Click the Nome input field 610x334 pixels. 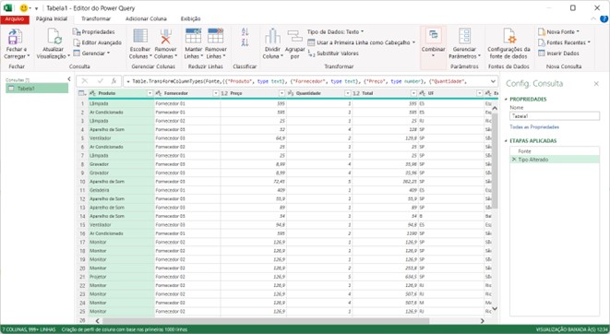(x=555, y=116)
